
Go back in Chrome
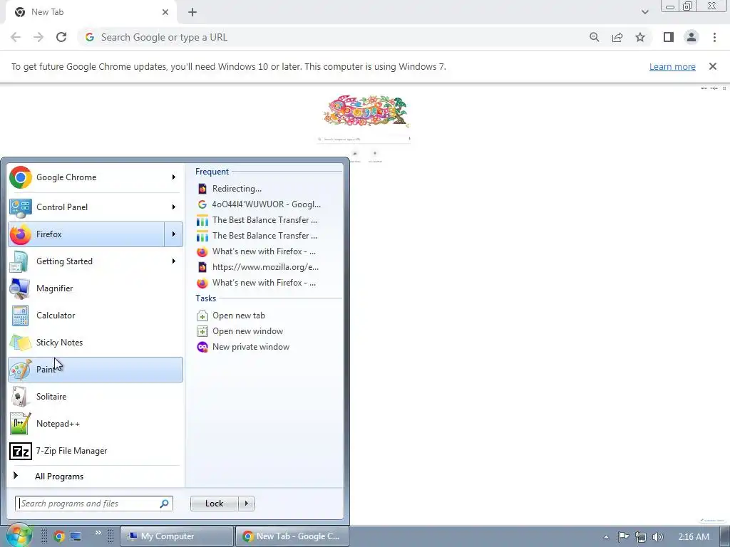pos(16,37)
